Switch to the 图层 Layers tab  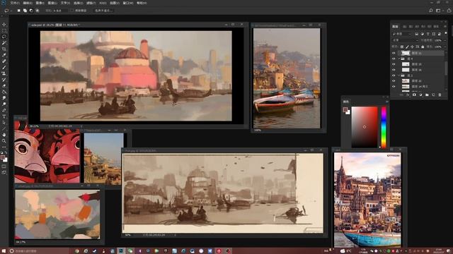point(395,27)
